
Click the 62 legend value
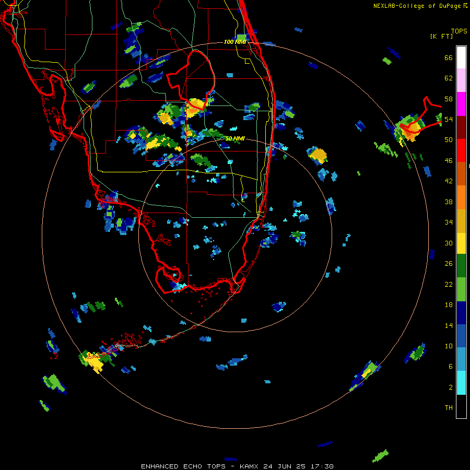pos(449,78)
